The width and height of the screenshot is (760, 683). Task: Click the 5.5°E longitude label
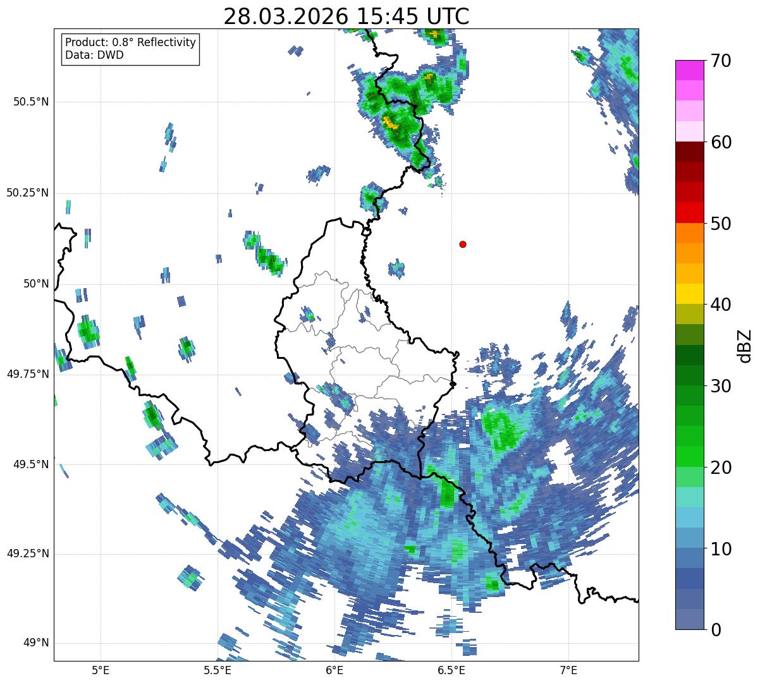tap(218, 670)
